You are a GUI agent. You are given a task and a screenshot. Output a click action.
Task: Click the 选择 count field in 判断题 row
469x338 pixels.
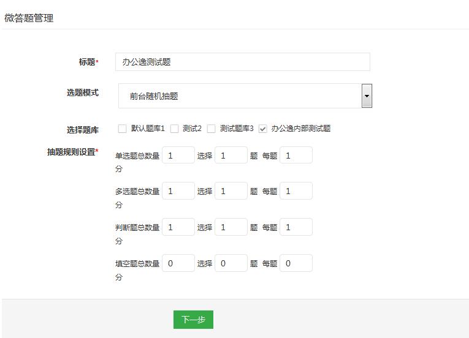point(231,227)
